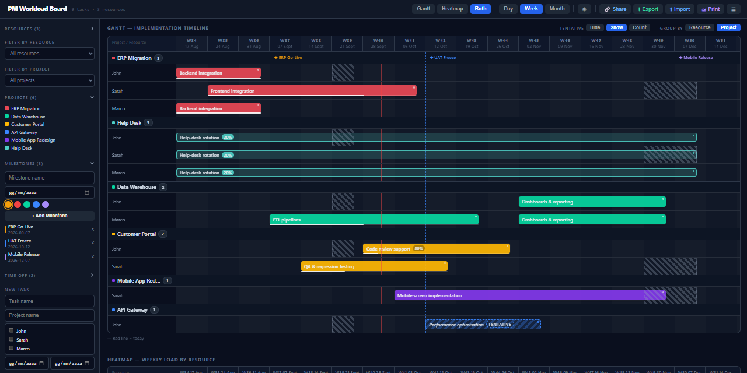Remove the ERP Go-Live milestone

92,229
